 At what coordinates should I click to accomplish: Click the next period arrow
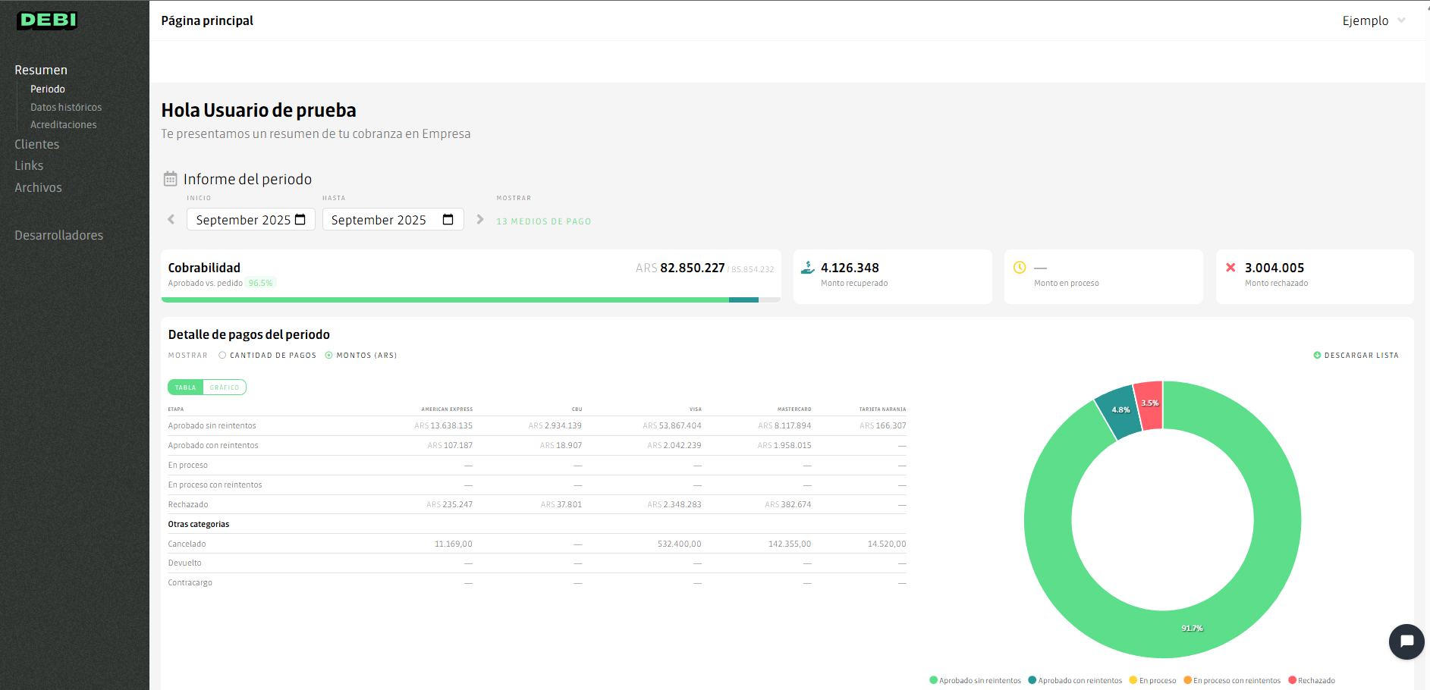tap(479, 219)
